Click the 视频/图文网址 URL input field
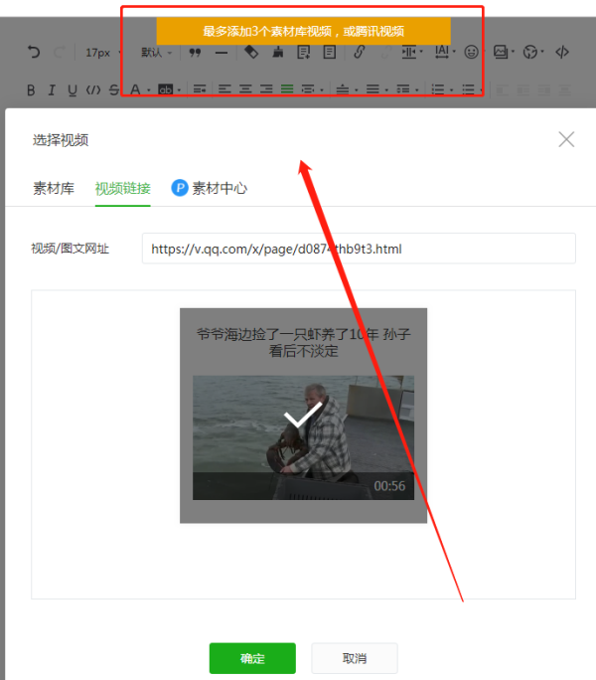The width and height of the screenshot is (596, 680). coord(359,249)
